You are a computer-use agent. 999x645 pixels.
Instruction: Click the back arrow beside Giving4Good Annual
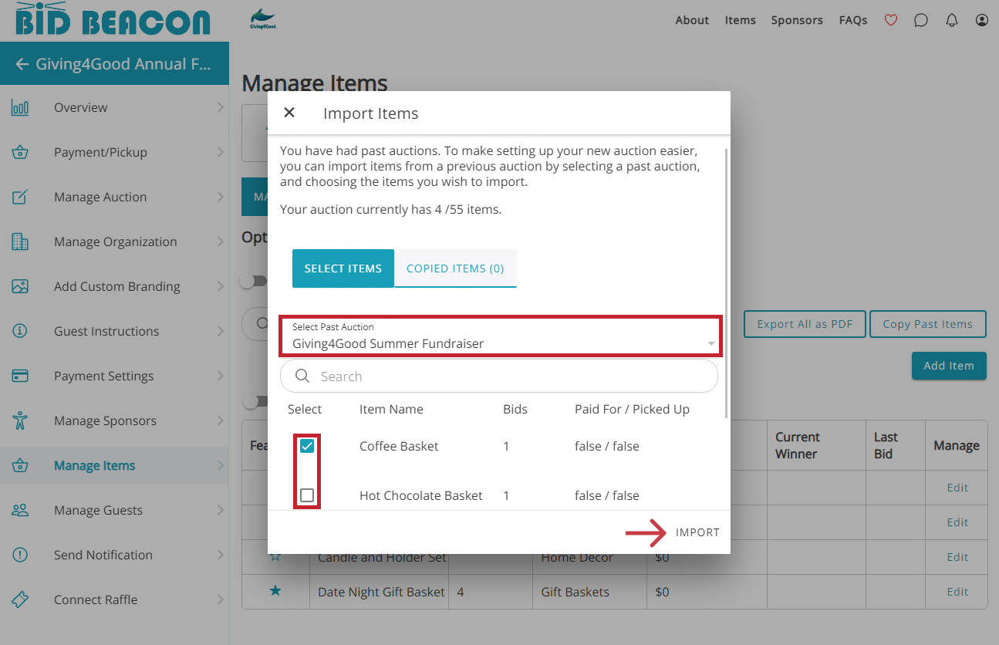(22, 64)
